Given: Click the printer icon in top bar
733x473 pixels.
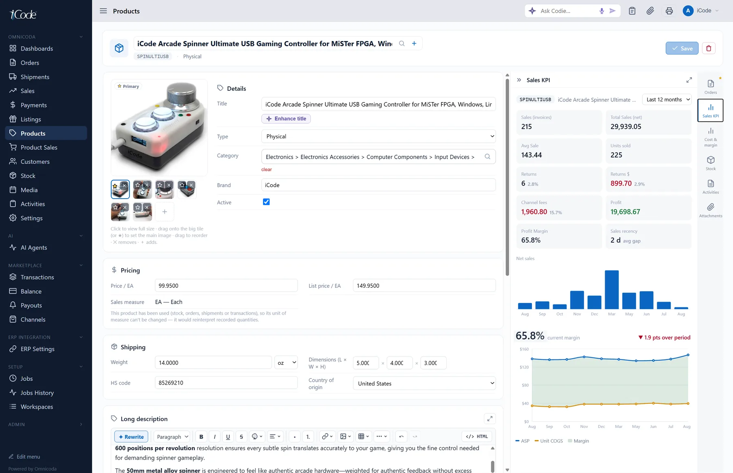Looking at the screenshot, I should [669, 11].
